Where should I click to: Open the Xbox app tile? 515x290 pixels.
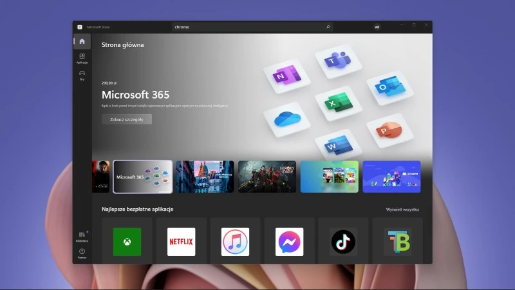[127, 242]
